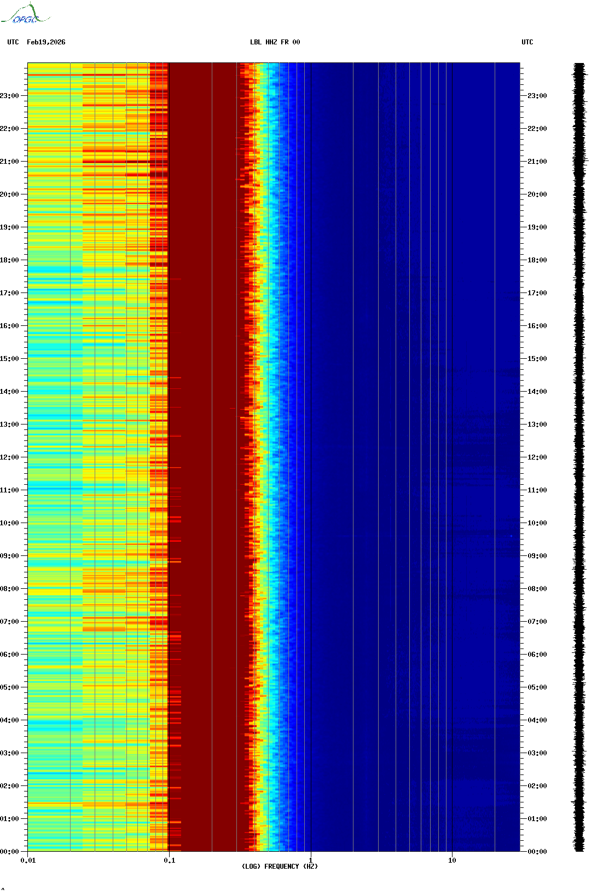
Task: Click the (LOG) FREQUENCY (HZ) axis title
Action: (280, 867)
